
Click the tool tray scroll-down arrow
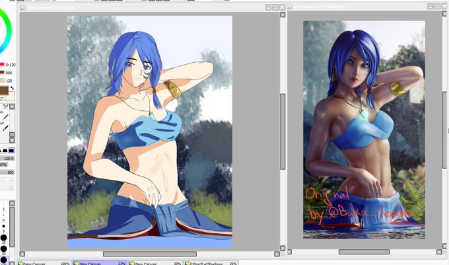(x=12, y=140)
